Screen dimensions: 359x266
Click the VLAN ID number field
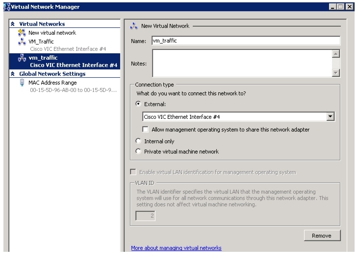pyautogui.click(x=145, y=216)
